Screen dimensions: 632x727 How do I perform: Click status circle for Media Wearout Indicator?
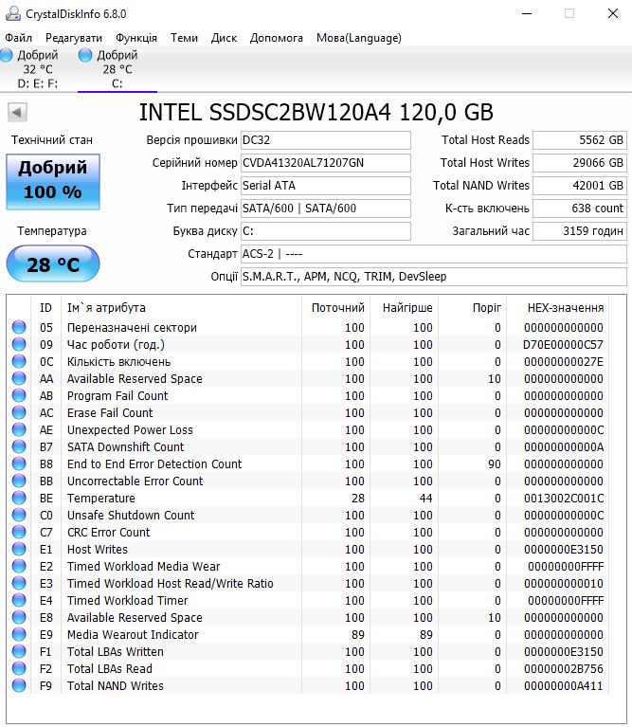(19, 634)
